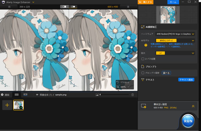Open the ハードウェア GPU dropdown

(x=193, y=34)
